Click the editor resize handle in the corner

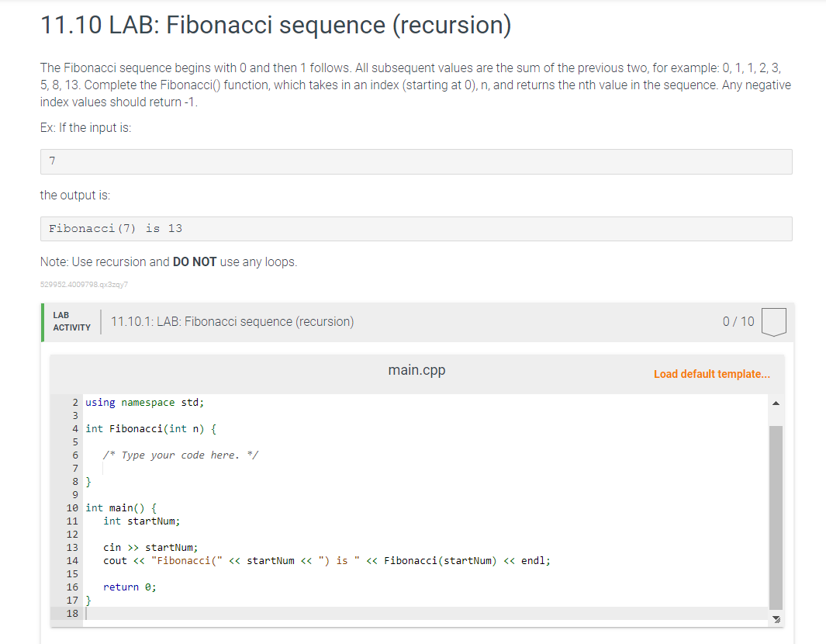click(x=776, y=619)
